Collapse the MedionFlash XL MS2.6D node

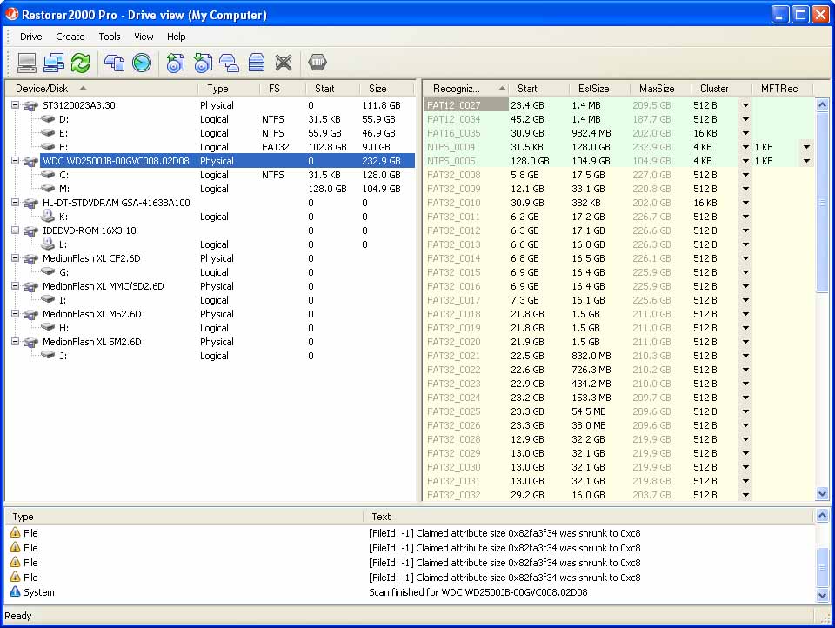click(16, 314)
